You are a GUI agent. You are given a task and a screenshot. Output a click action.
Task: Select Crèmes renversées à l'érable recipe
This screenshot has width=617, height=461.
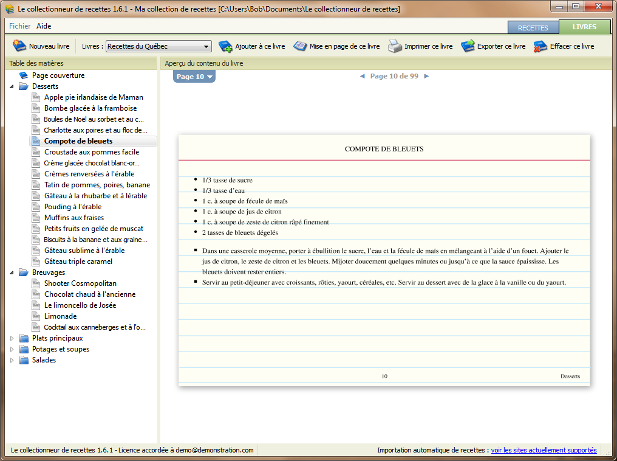point(89,174)
